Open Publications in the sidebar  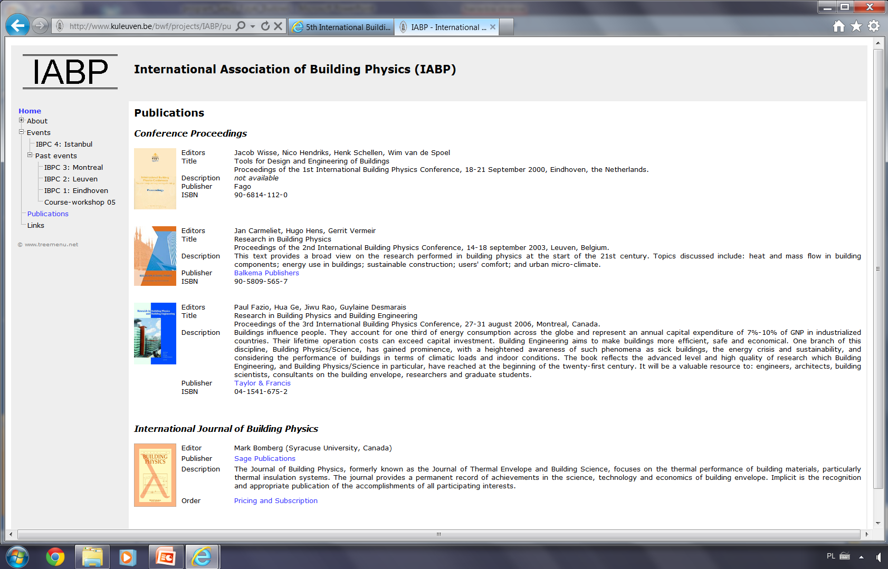pos(48,214)
